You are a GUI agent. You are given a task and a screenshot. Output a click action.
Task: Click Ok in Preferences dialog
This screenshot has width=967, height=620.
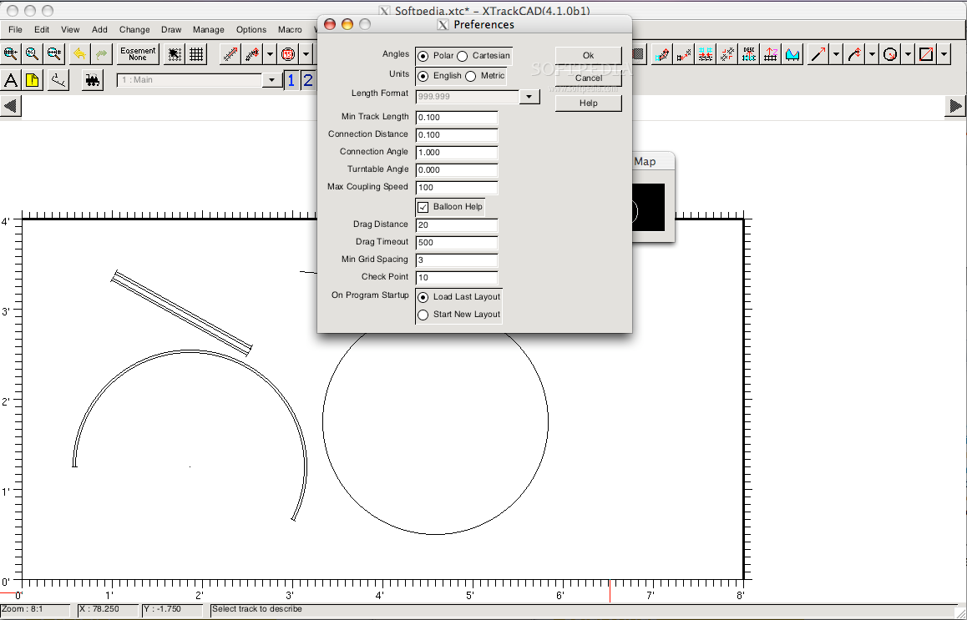[589, 55]
